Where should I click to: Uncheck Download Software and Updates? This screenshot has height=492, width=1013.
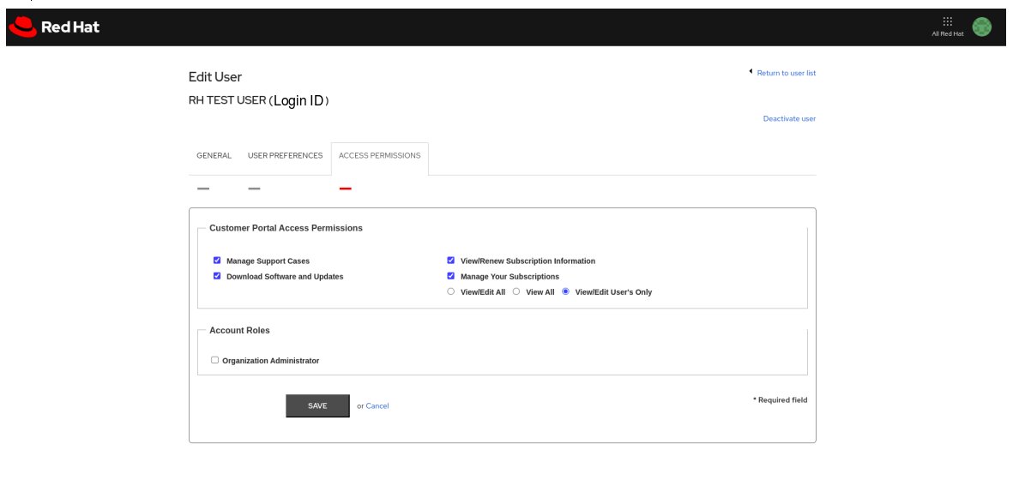coord(217,276)
